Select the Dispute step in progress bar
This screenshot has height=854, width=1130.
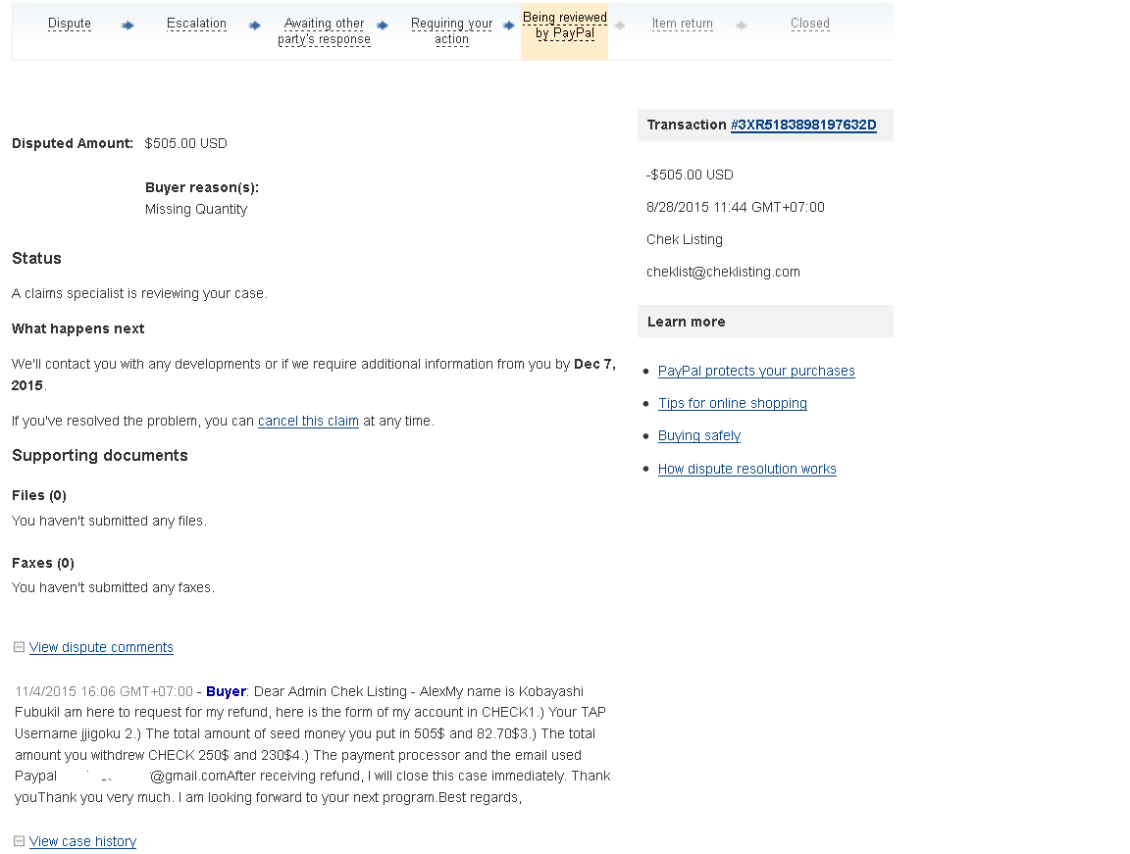click(70, 24)
